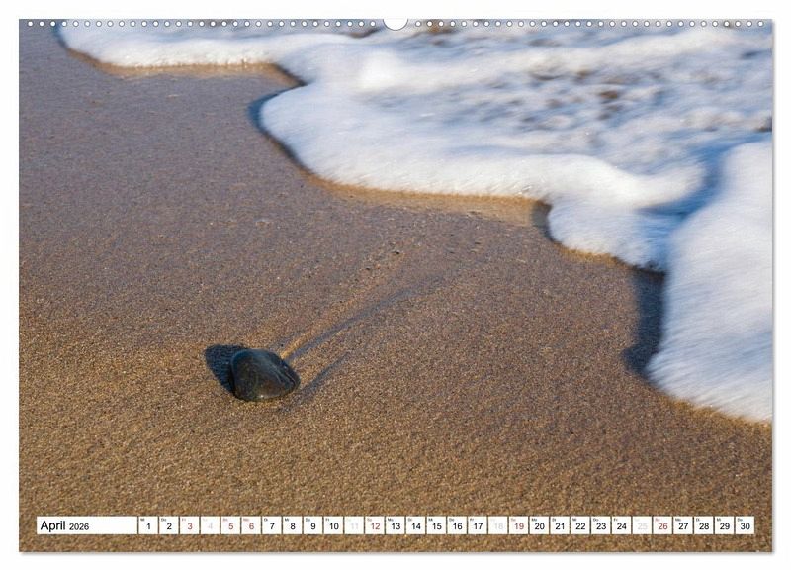791x571 pixels.
Task: Click the red Sunday date 5
Action: click(230, 525)
